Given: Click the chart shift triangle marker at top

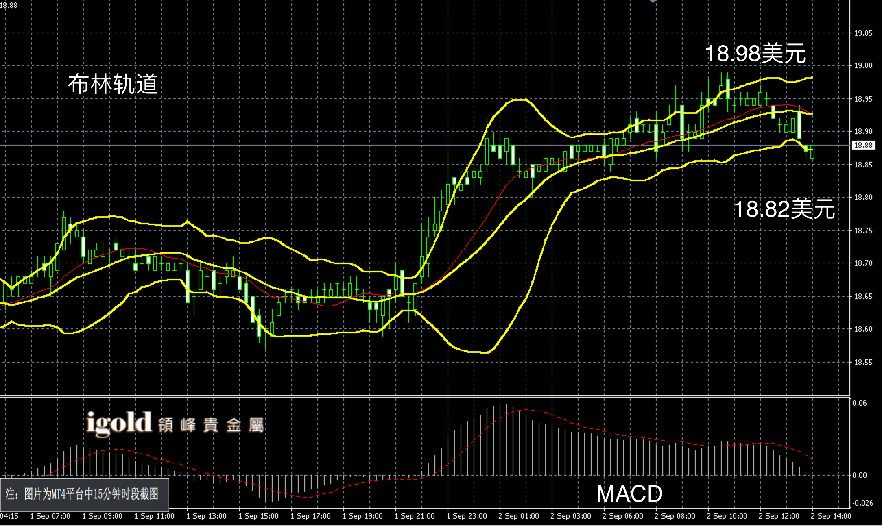Looking at the screenshot, I should 653,2.
